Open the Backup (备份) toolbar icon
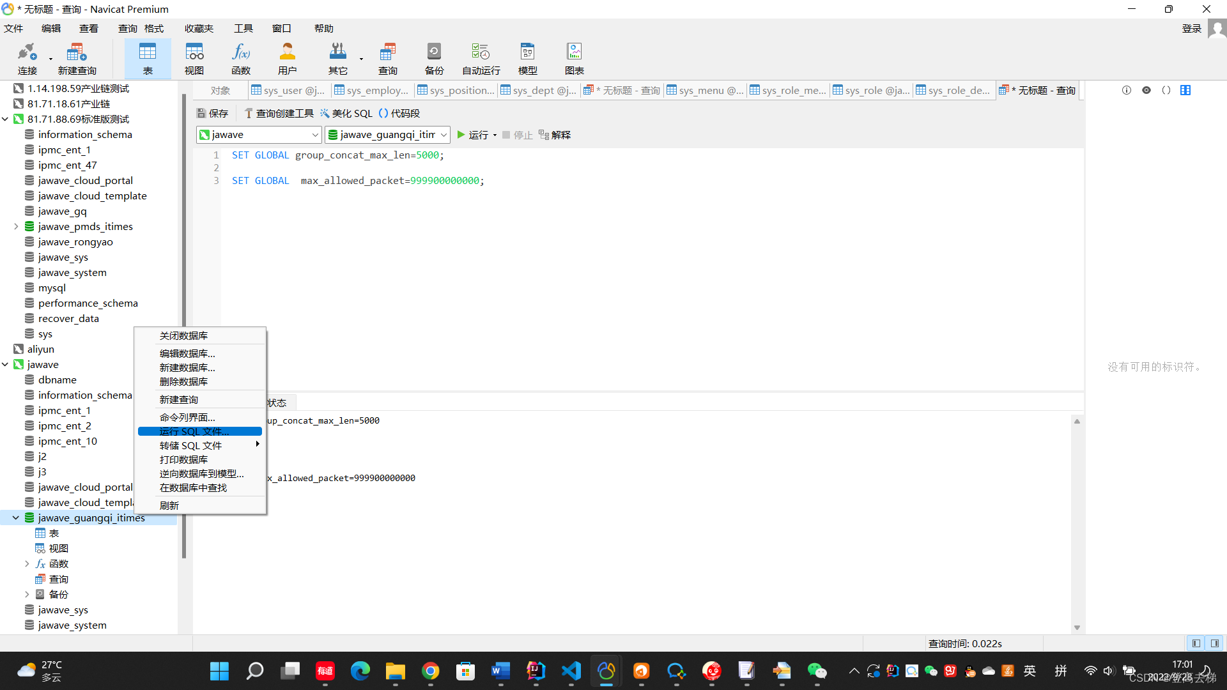 (434, 58)
